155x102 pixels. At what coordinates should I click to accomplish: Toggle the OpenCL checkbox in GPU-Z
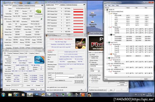coord(13,48)
